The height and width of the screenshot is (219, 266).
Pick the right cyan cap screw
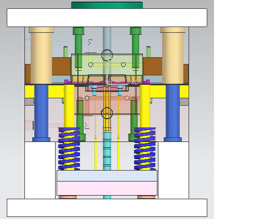coord(120,90)
